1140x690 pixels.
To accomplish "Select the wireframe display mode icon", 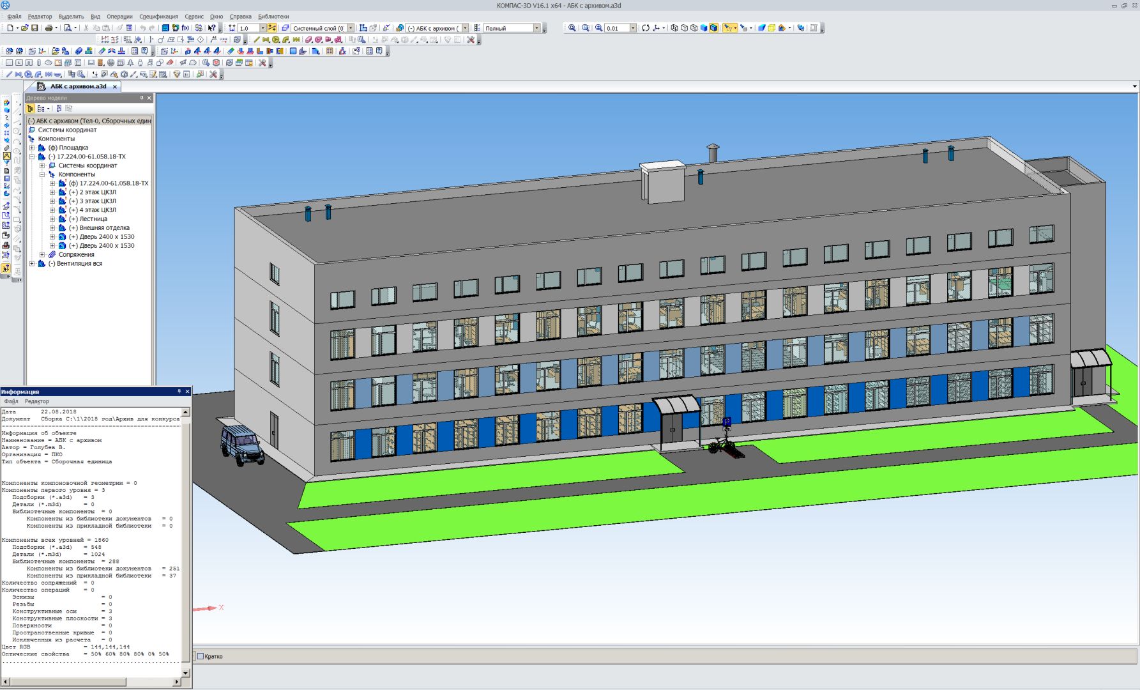I will pyautogui.click(x=674, y=28).
